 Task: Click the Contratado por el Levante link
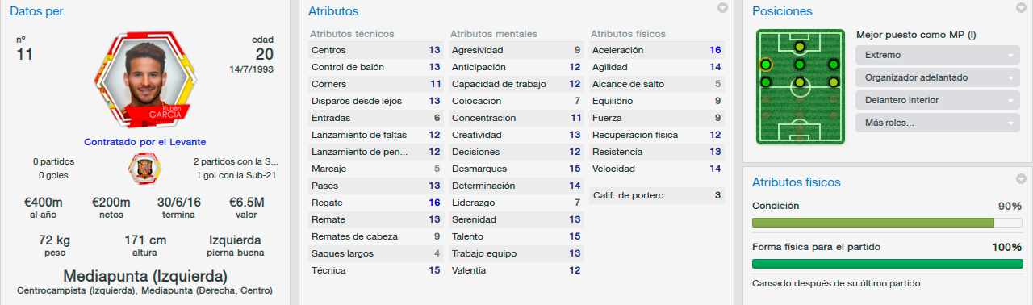[x=145, y=141]
